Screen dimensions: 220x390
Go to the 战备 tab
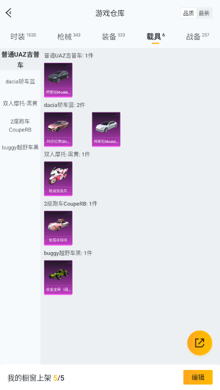[x=198, y=36]
